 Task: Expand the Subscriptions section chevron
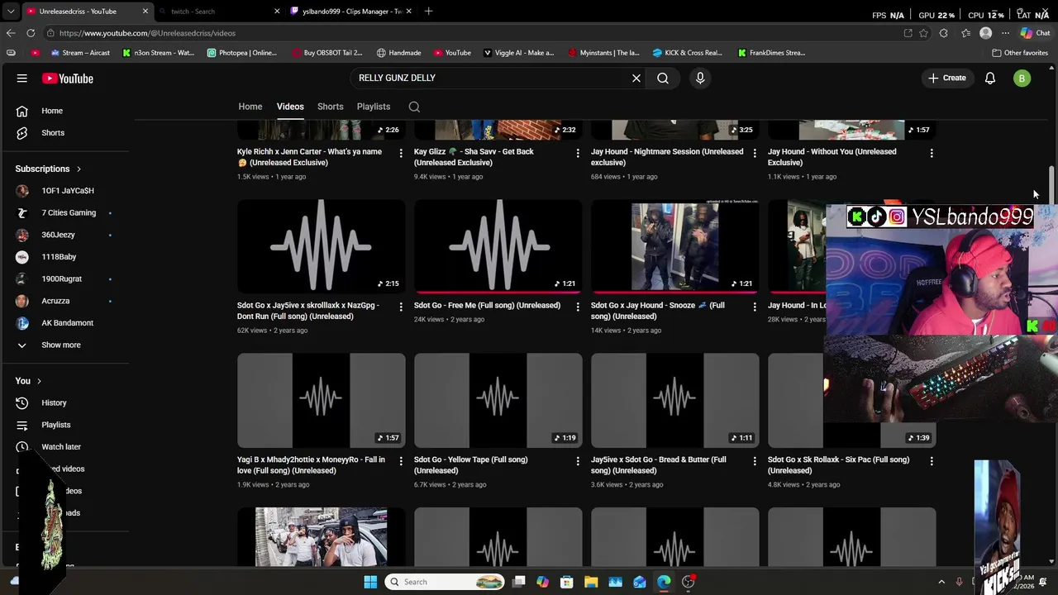(x=79, y=169)
